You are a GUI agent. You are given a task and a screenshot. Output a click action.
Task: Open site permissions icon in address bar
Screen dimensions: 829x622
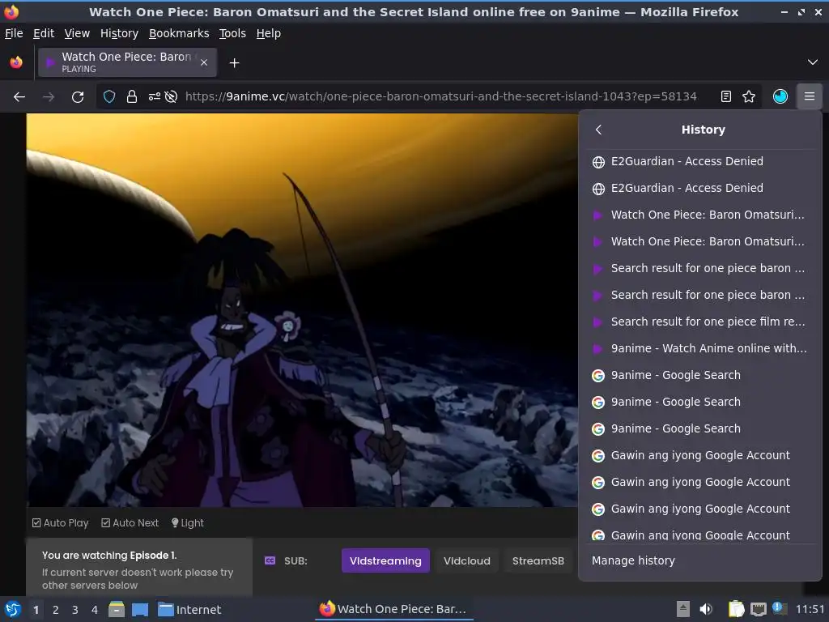pyautogui.click(x=155, y=97)
